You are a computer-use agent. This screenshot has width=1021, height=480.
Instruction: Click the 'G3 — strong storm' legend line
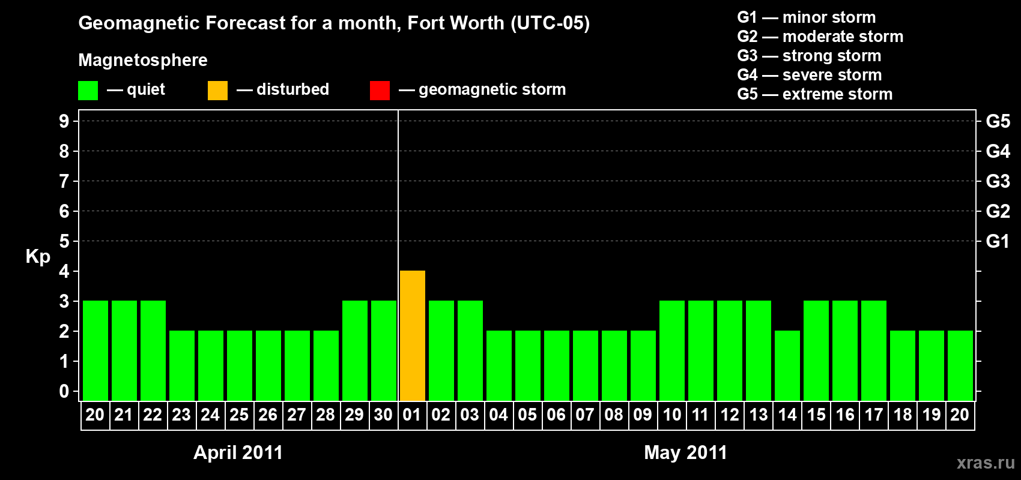click(809, 56)
